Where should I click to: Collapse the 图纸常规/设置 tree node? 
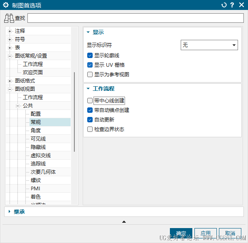point(10,56)
